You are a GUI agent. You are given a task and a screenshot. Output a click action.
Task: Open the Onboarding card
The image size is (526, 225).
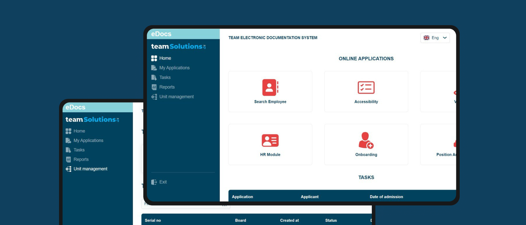(366, 145)
